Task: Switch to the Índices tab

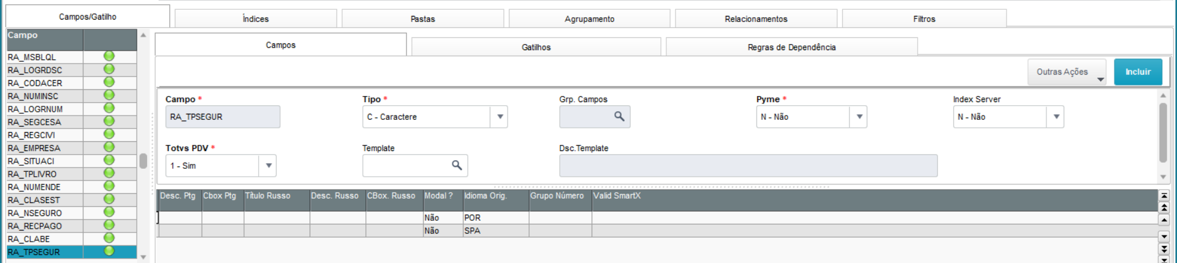Action: (x=256, y=19)
